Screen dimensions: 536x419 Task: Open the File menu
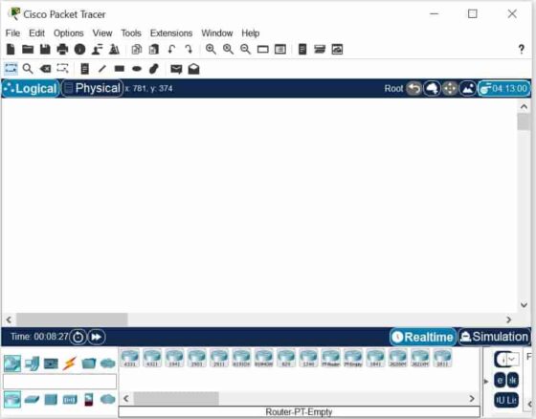coord(13,33)
